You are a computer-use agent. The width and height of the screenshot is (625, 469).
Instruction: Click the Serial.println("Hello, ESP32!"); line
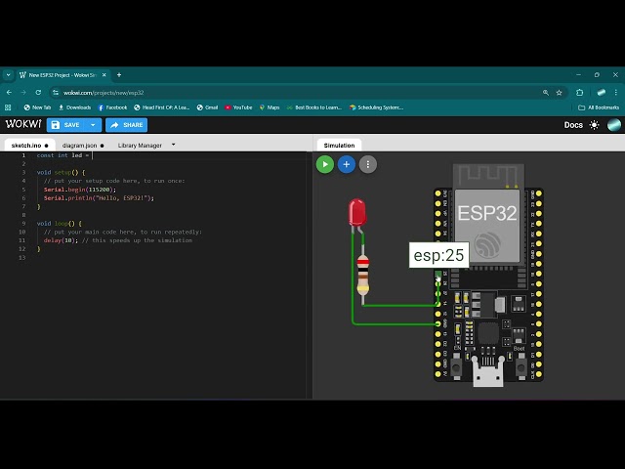(99, 197)
